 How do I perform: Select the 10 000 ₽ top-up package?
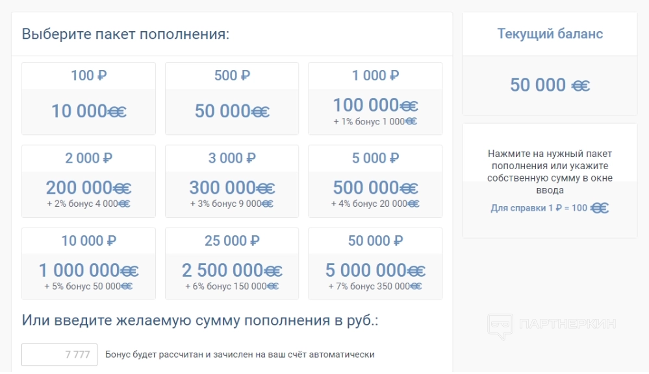click(x=88, y=264)
